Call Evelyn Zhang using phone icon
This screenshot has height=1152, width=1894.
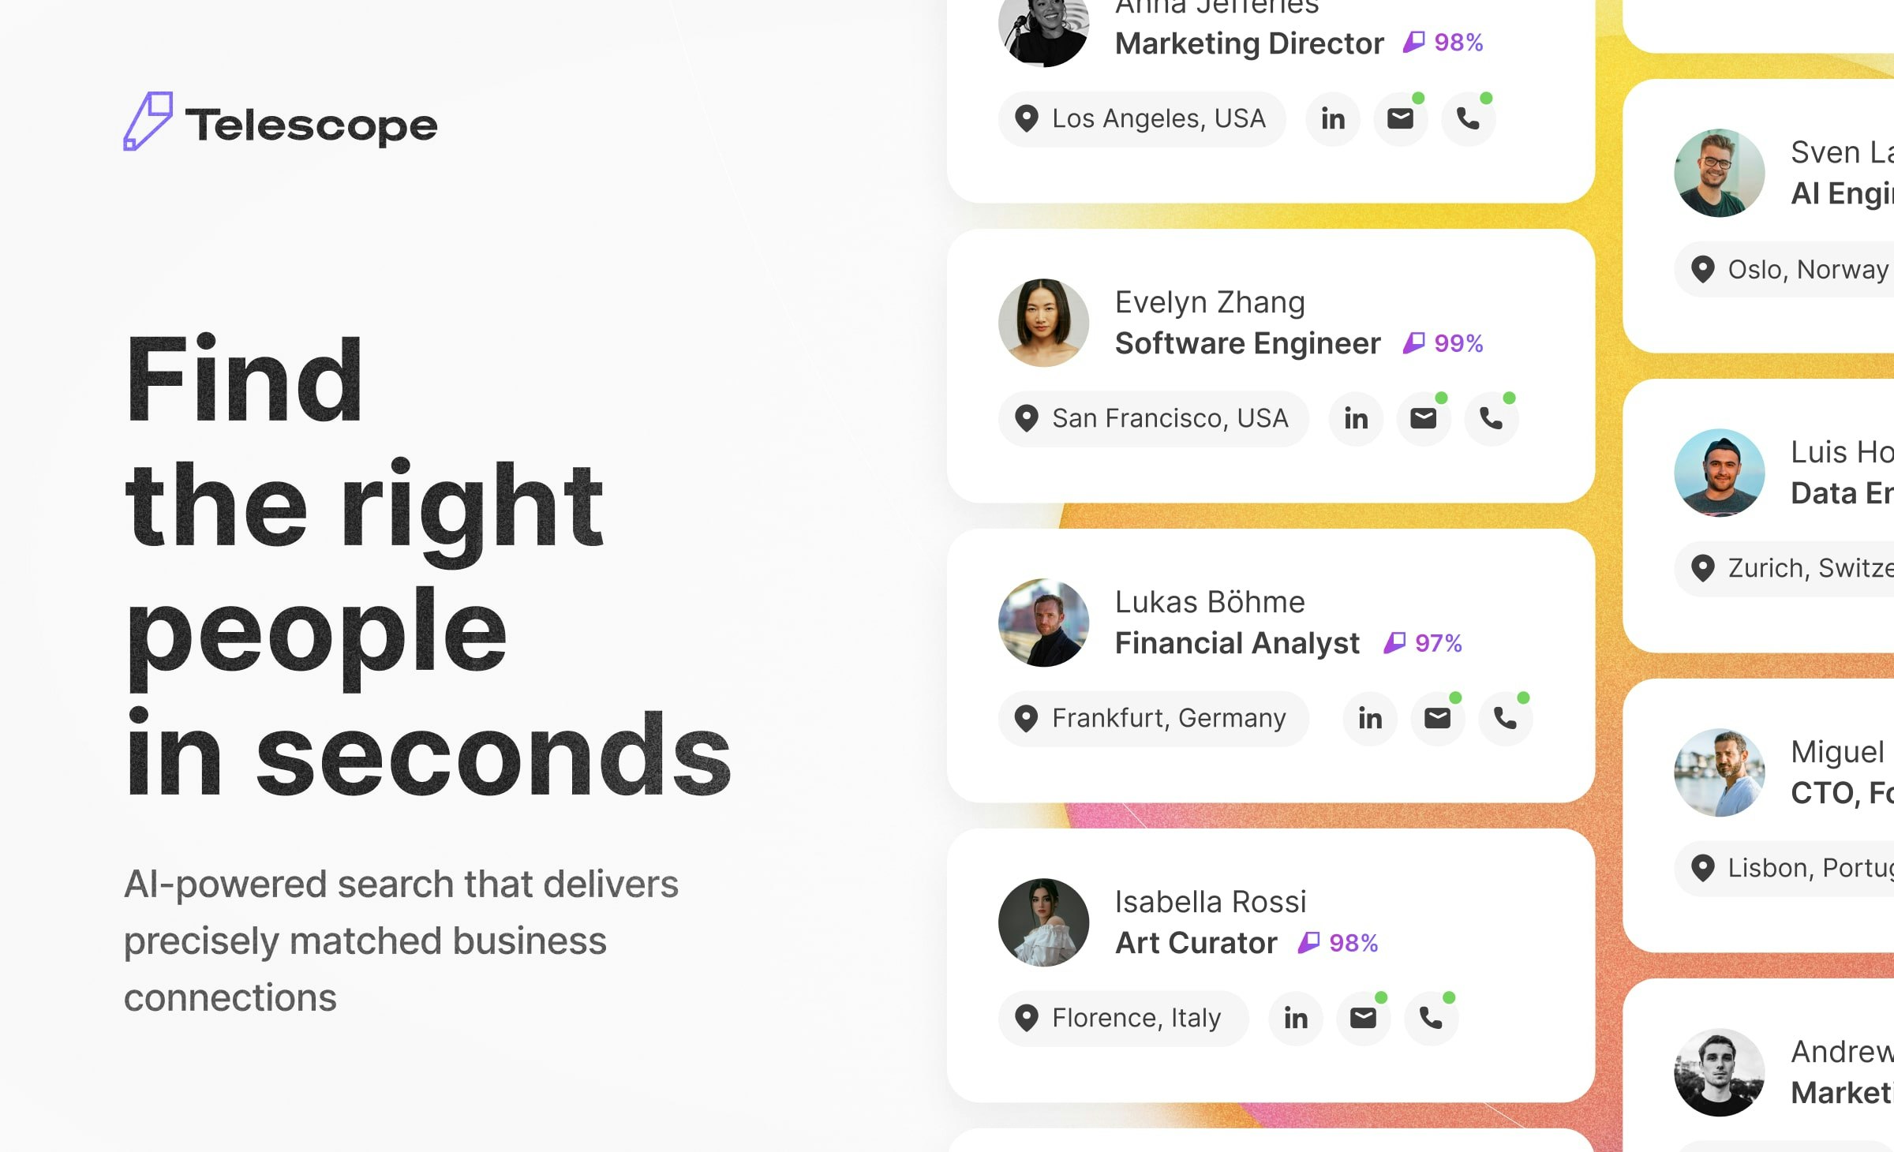pyautogui.click(x=1492, y=419)
